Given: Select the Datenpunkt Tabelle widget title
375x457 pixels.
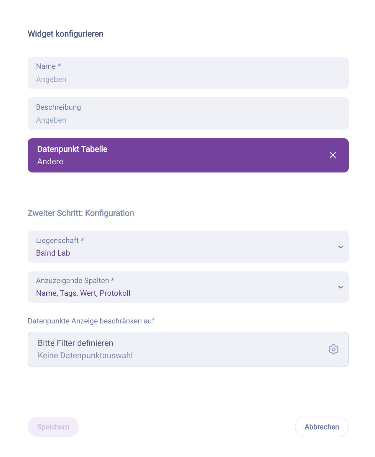Looking at the screenshot, I should [72, 149].
